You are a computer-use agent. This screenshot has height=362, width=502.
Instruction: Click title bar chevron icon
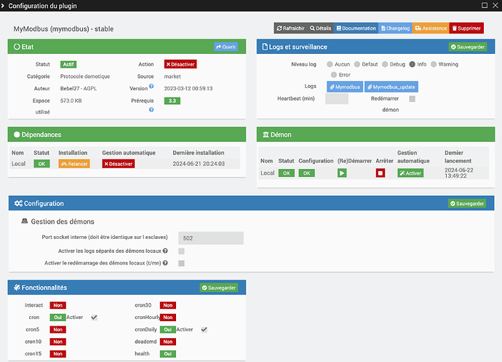(3, 6)
